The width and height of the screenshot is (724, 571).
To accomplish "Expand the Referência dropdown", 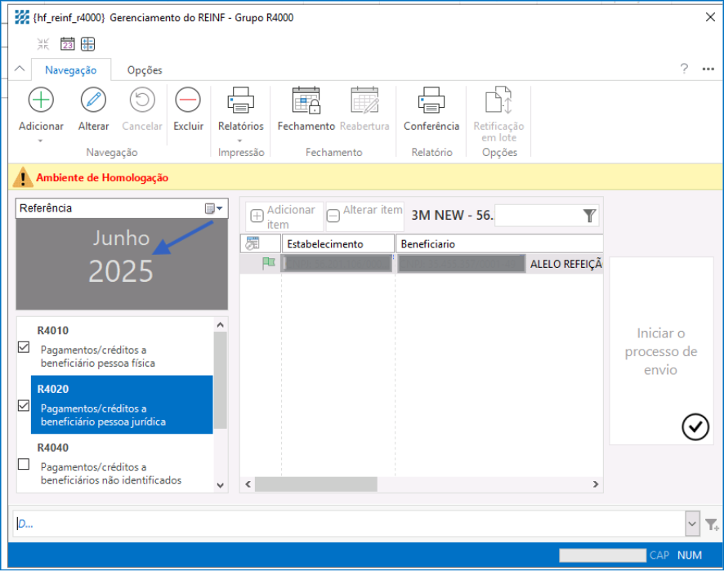I will (x=214, y=209).
